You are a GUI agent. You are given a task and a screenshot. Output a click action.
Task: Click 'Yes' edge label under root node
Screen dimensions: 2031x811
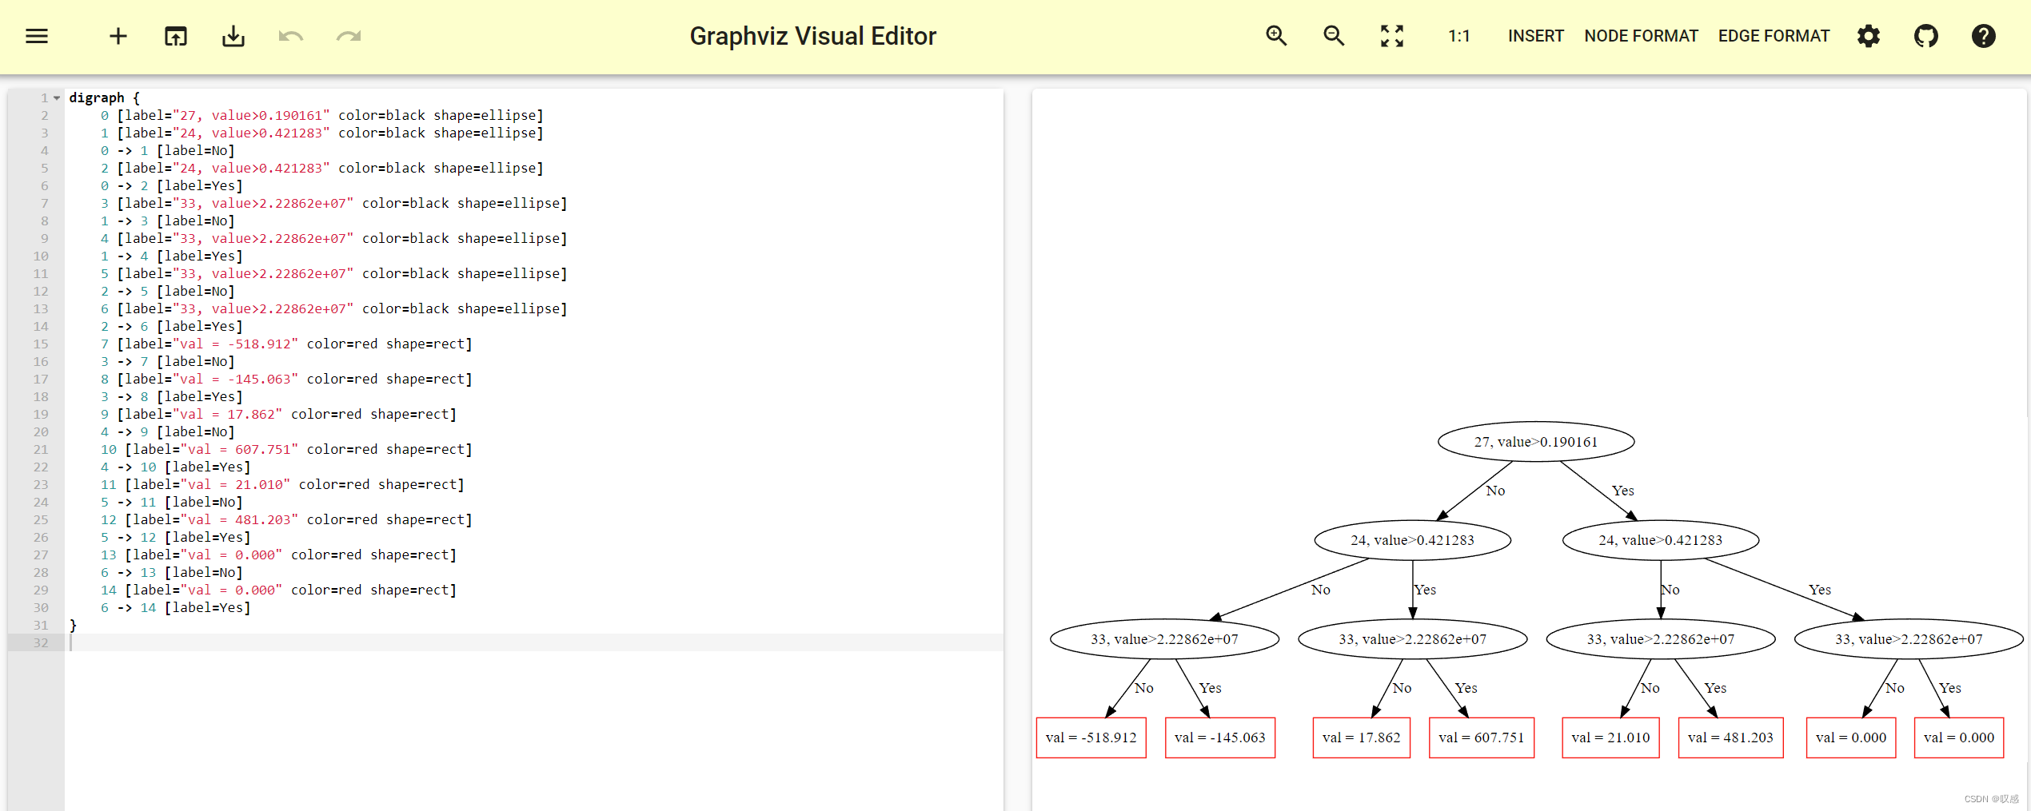pos(1623,491)
